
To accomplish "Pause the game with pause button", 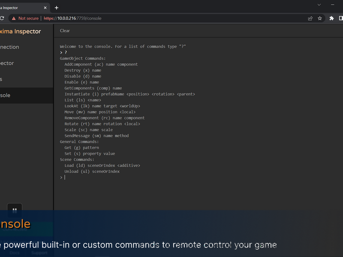I will (x=15, y=210).
